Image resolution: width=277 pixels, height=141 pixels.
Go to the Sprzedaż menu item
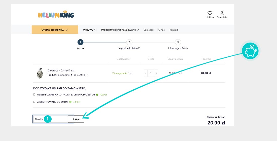tap(148, 30)
